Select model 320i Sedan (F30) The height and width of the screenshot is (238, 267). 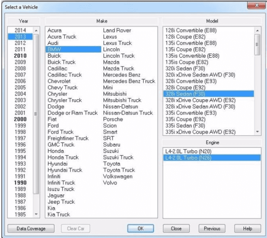[185, 68]
